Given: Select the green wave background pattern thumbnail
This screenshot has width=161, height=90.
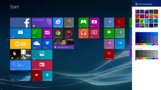Looking at the screenshot, I should point(137,21).
